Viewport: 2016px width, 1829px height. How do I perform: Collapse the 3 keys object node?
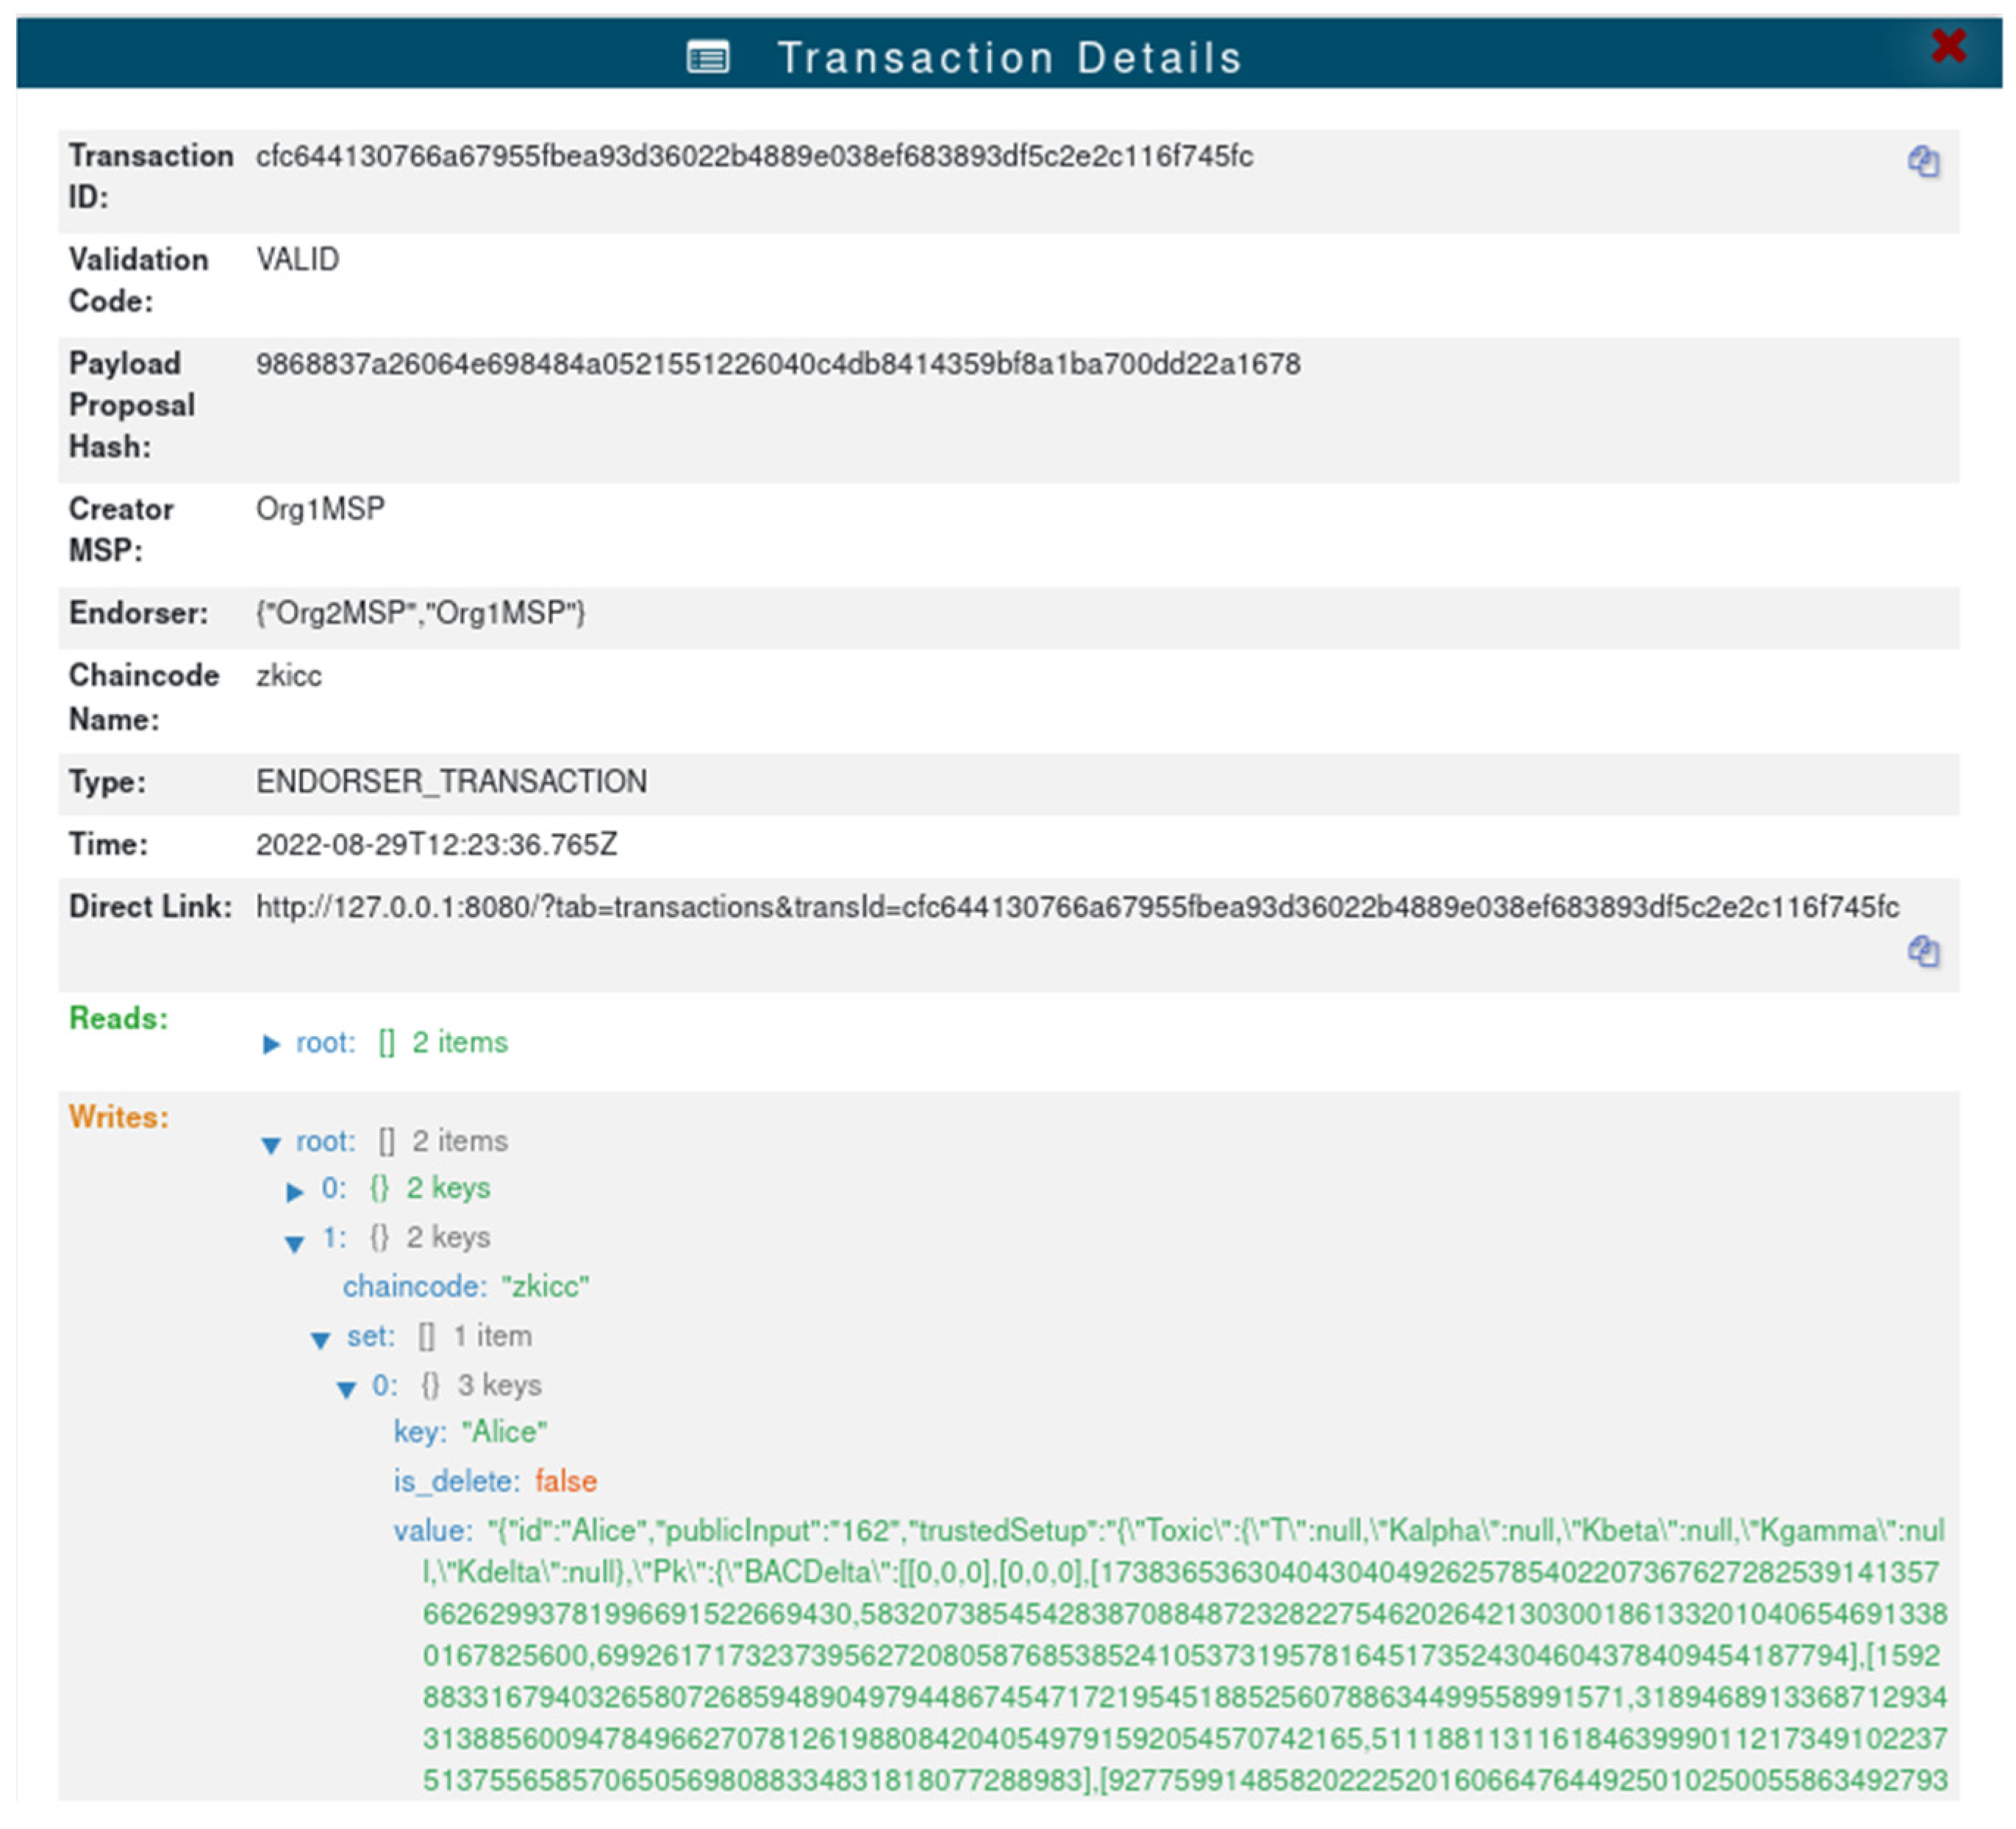pos(346,1388)
